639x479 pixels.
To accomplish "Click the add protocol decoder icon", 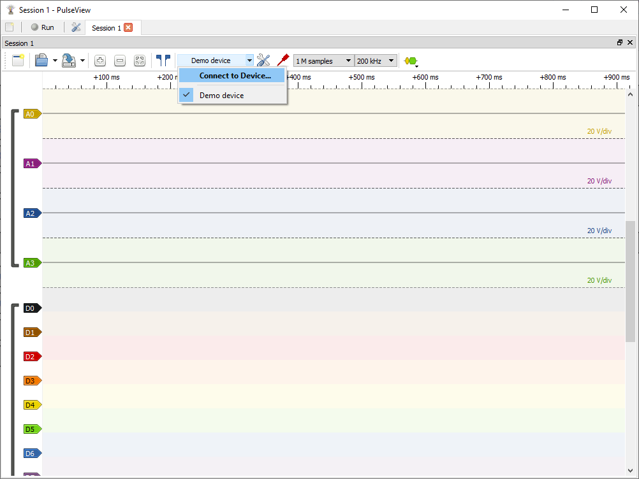I will click(410, 61).
